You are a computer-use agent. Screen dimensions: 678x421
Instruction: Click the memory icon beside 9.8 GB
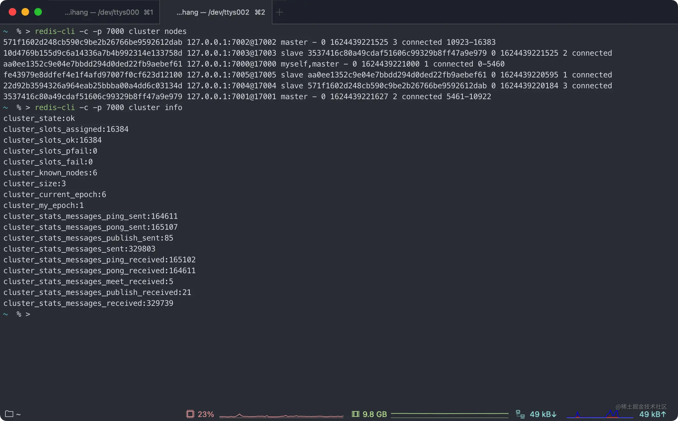(355, 414)
